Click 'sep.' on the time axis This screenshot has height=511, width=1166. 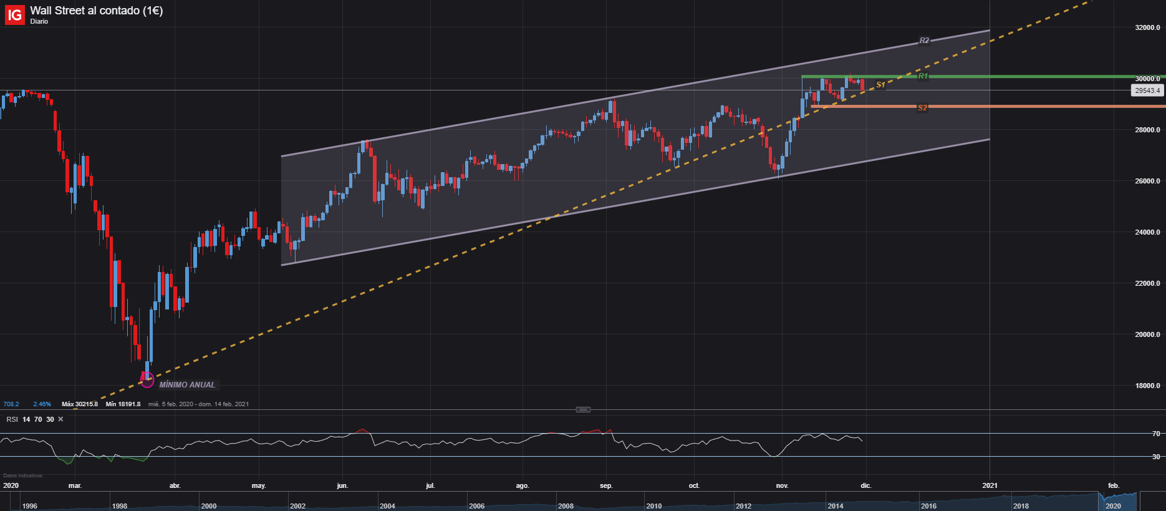pos(606,485)
